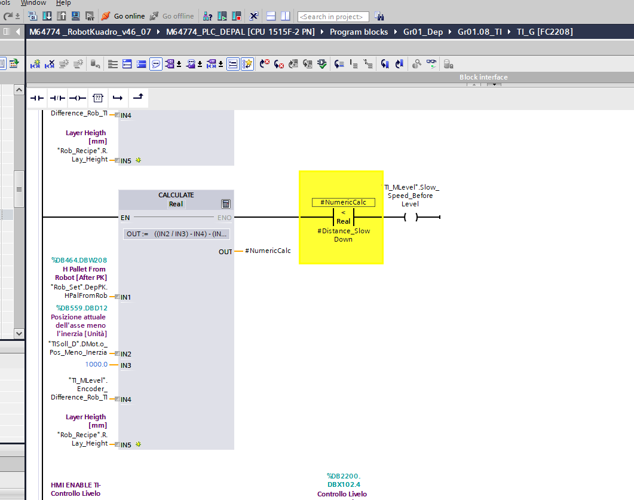
Task: Click the less-than Real comparator contact
Action: pos(343,217)
